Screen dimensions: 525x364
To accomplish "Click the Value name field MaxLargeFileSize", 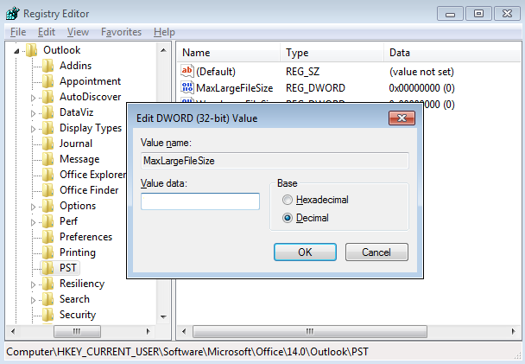I will pyautogui.click(x=275, y=161).
